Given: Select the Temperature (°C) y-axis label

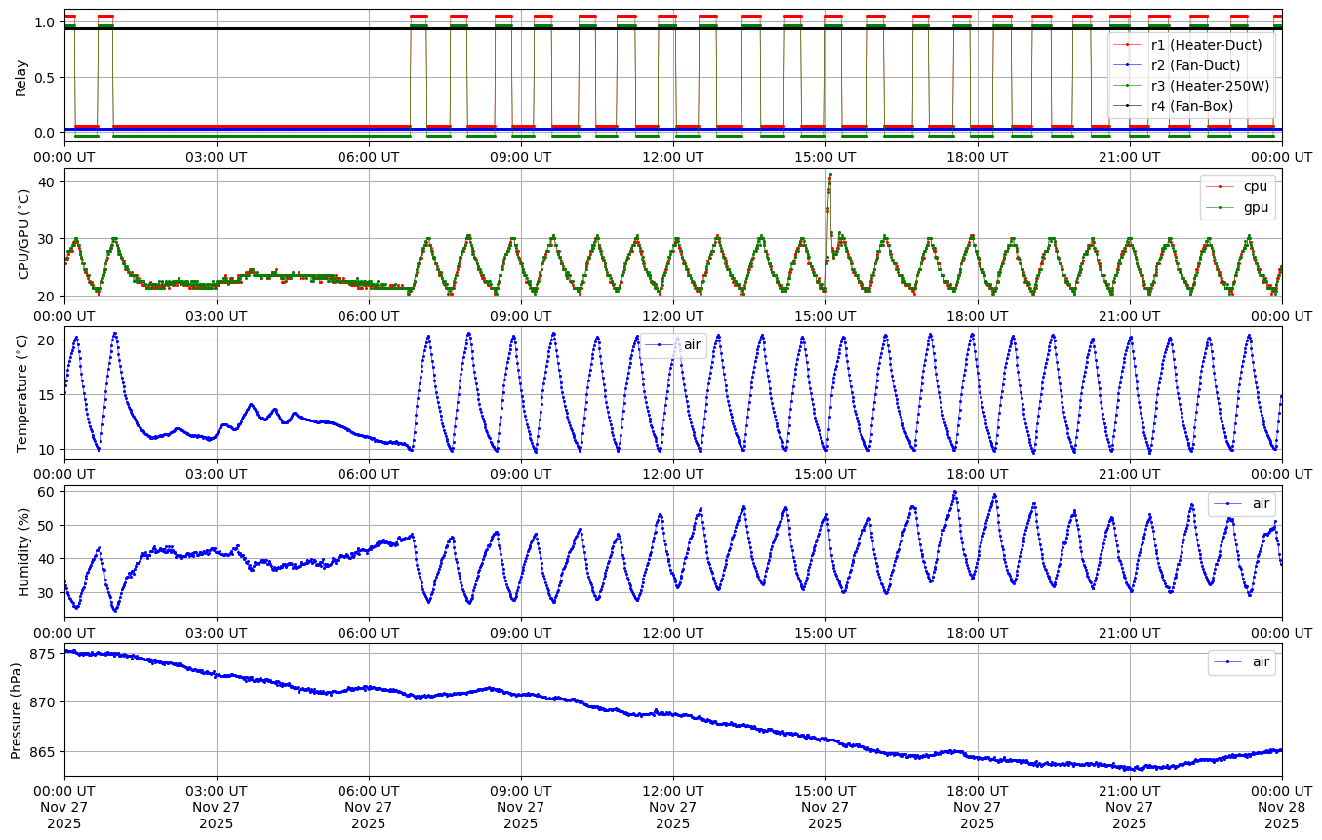Looking at the screenshot, I should tap(23, 393).
